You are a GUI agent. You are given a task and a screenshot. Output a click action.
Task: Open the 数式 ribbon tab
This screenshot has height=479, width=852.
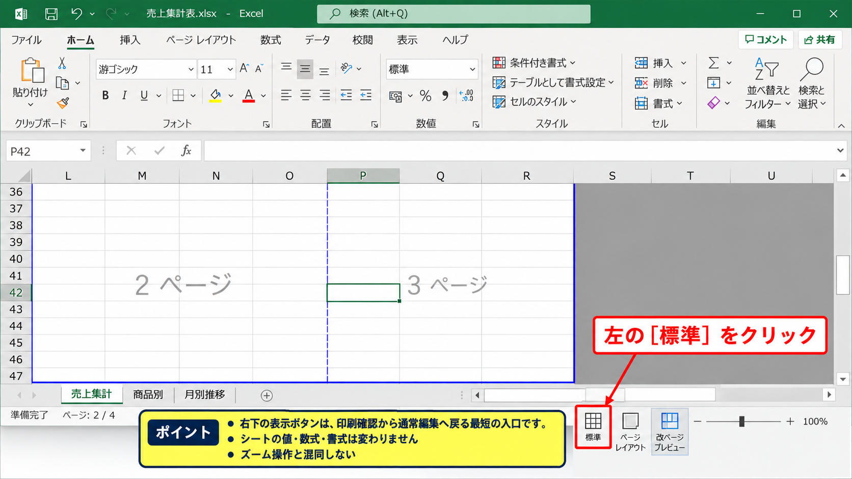click(271, 40)
